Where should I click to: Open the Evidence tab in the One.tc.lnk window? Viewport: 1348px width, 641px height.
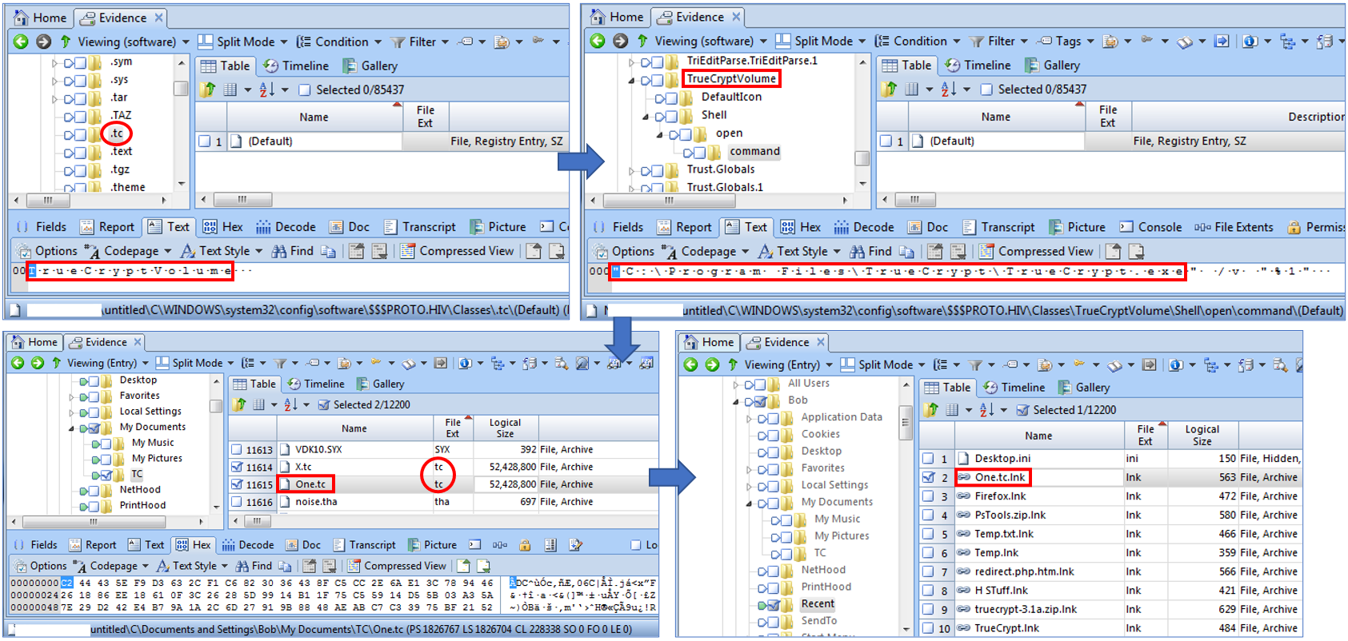[x=782, y=342]
